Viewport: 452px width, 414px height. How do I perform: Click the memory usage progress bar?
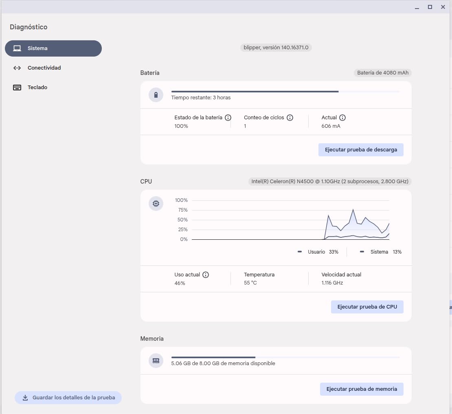tap(285, 357)
